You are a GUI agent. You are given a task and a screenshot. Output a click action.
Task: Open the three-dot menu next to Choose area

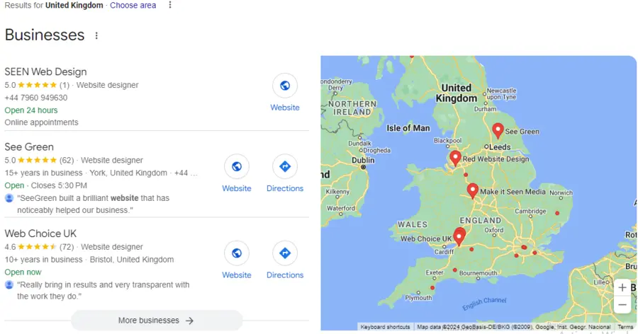click(170, 6)
